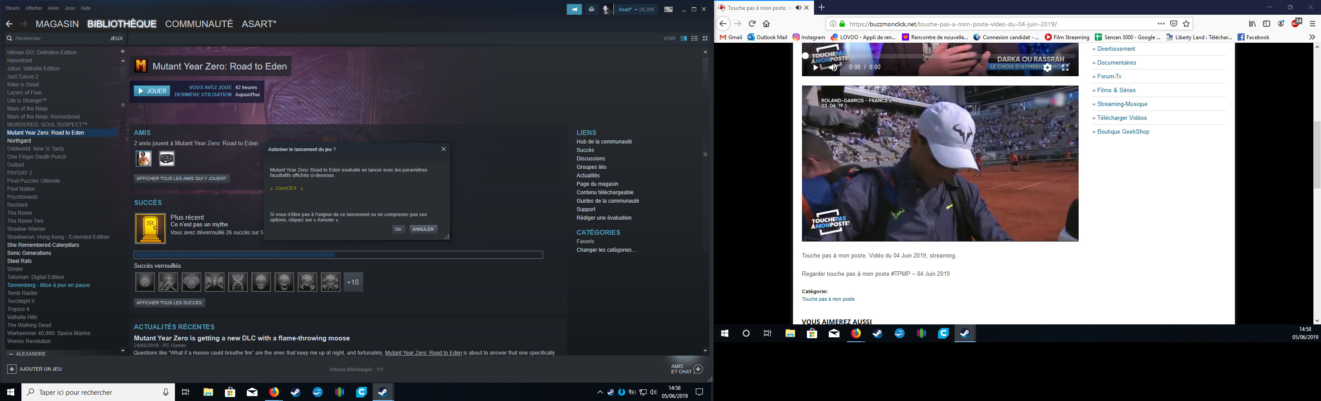Toggle mute on the video player
The height and width of the screenshot is (401, 1321).
click(x=833, y=67)
